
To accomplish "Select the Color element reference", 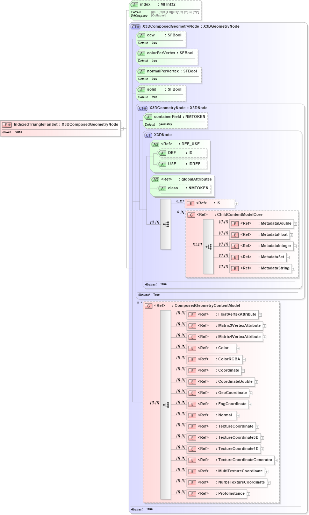I will tap(211, 348).
